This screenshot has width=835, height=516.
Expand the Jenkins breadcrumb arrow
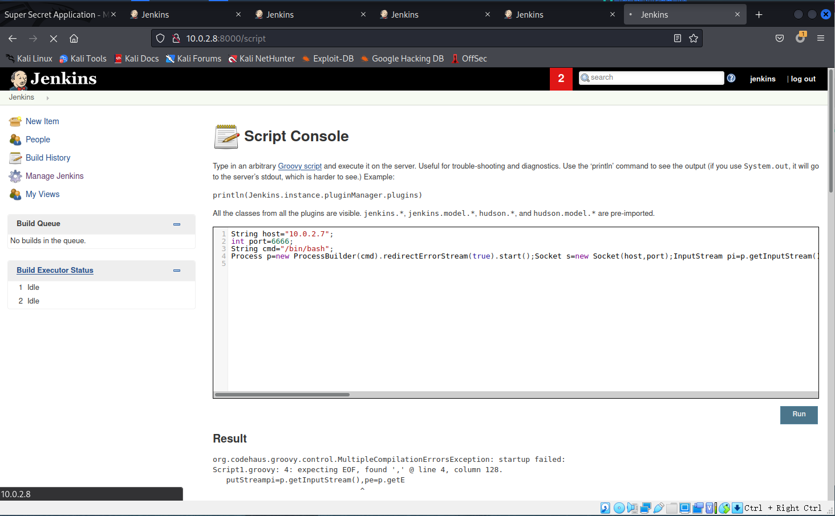click(47, 98)
